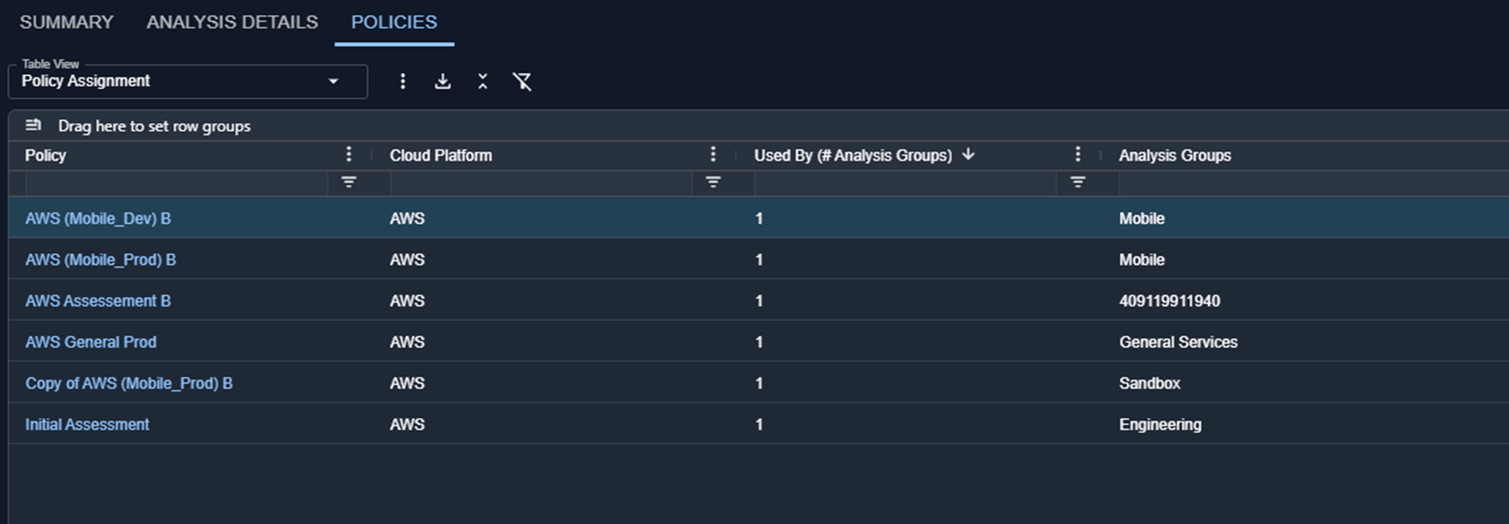Open the AWS General Prod policy link
Screen dimensions: 1509x524
pos(91,342)
